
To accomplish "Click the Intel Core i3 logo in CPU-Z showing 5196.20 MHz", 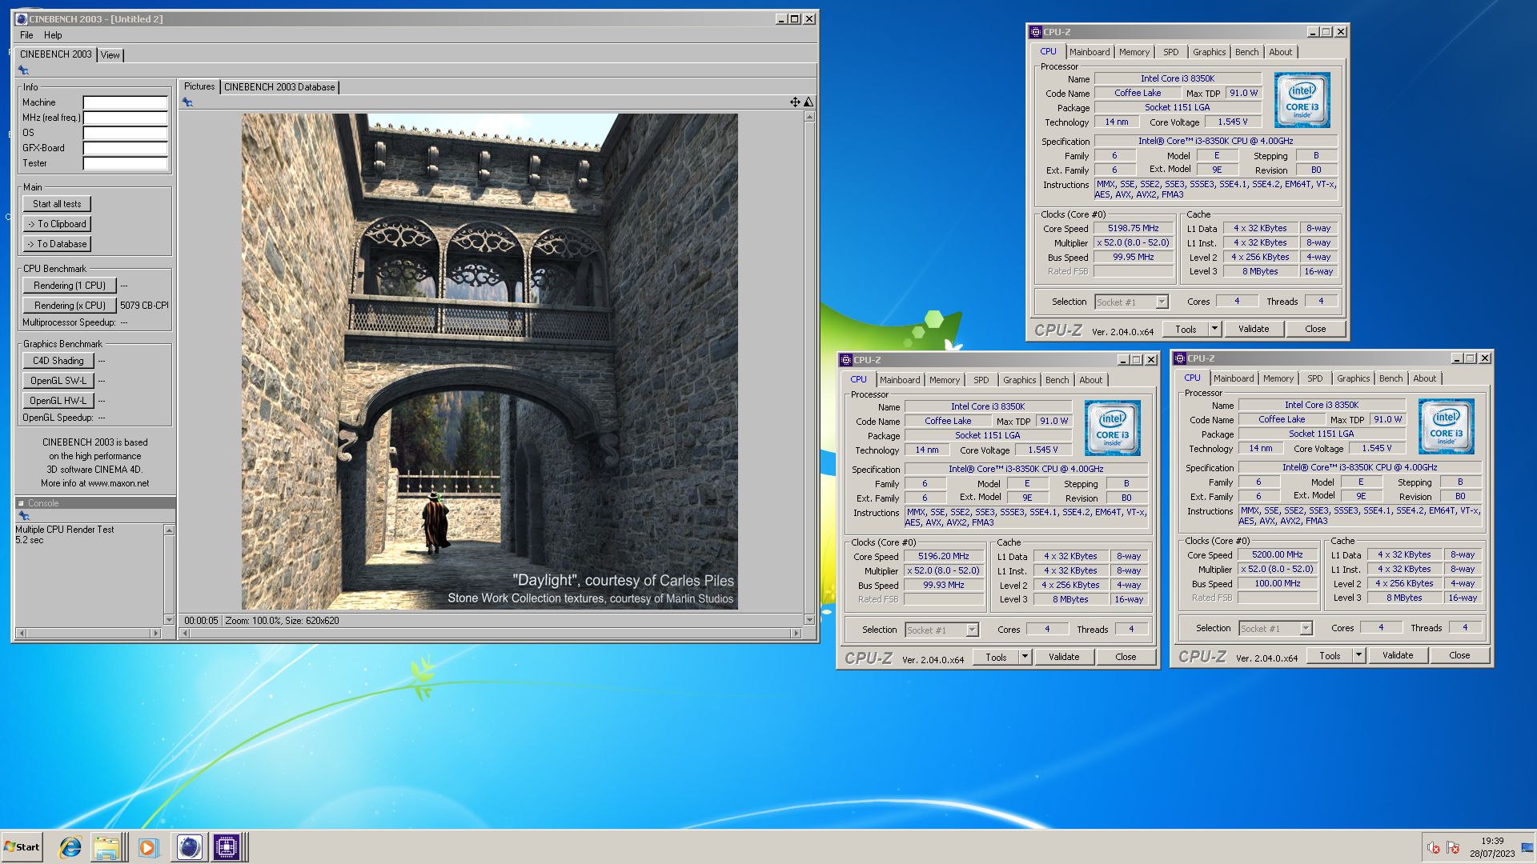I will [1112, 428].
